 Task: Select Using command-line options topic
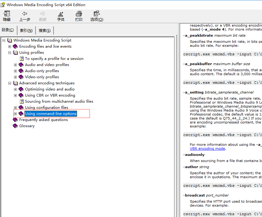[51, 114]
